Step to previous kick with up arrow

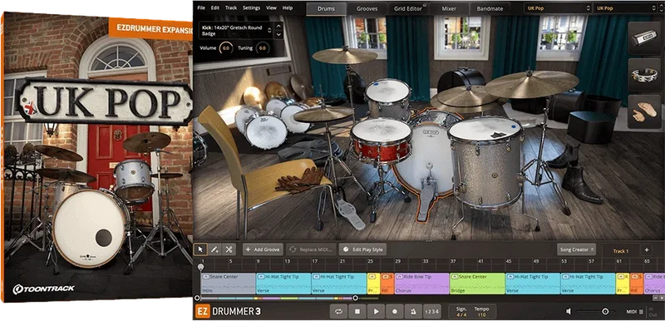pos(278,26)
